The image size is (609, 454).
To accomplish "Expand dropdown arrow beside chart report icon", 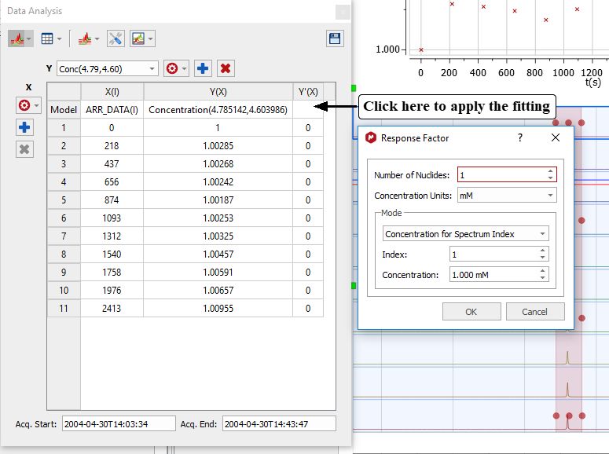I will 150,38.
